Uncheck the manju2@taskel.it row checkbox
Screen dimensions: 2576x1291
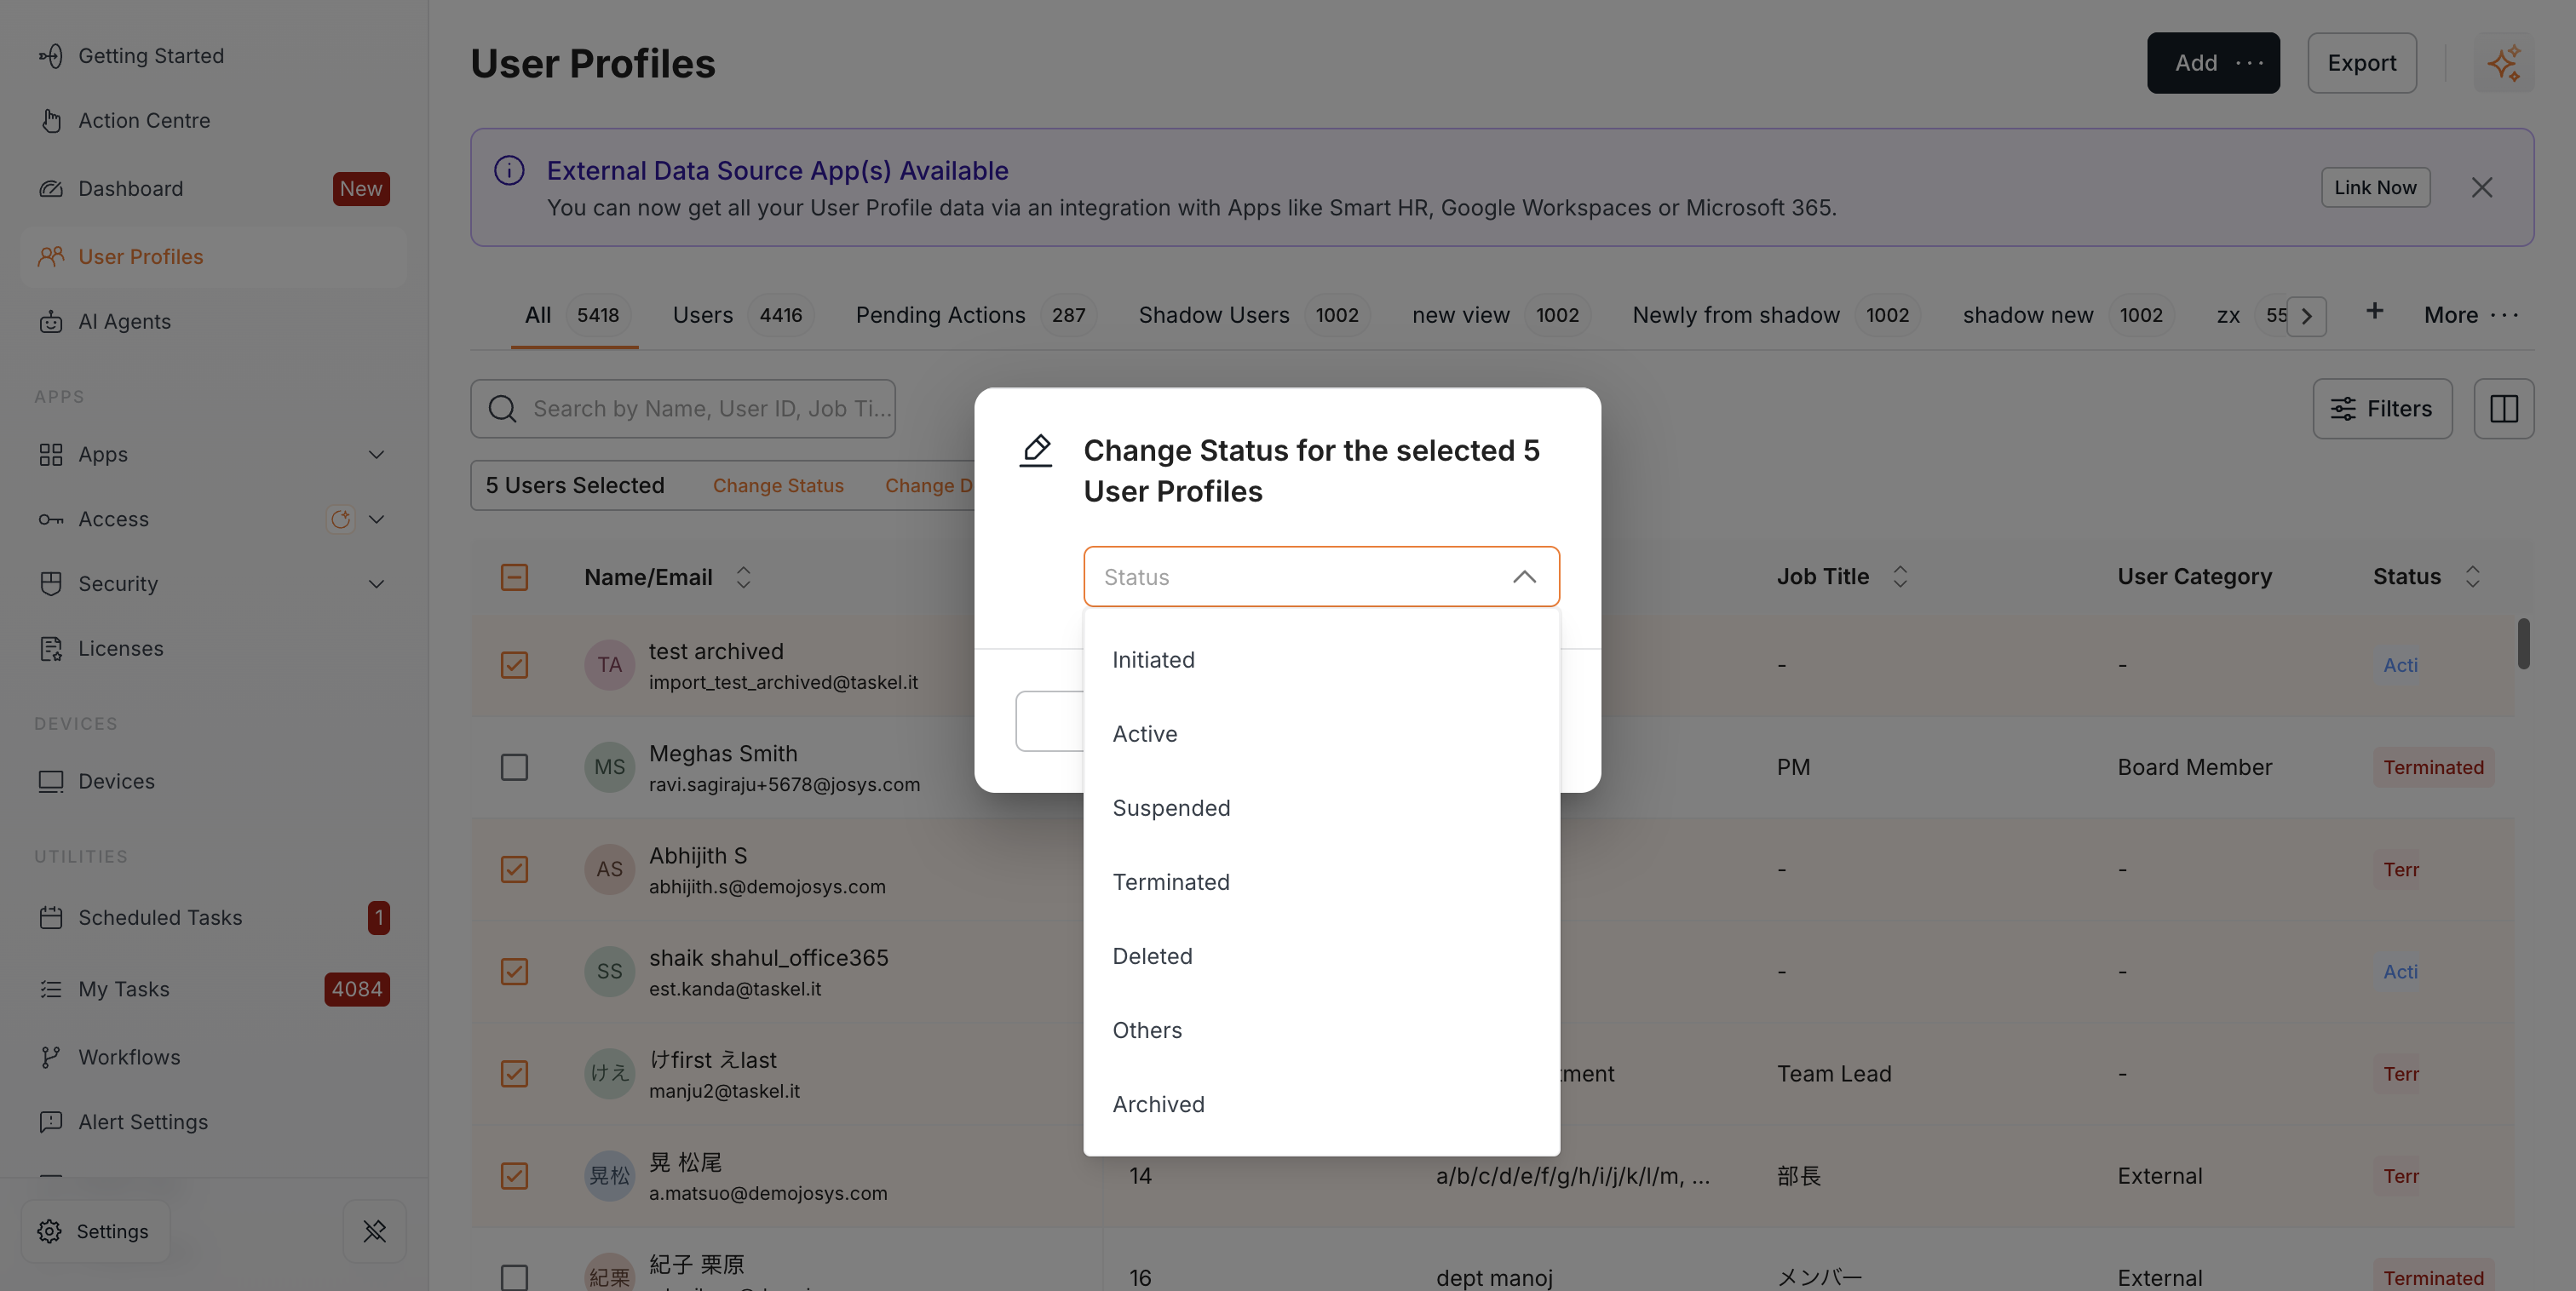tap(514, 1074)
